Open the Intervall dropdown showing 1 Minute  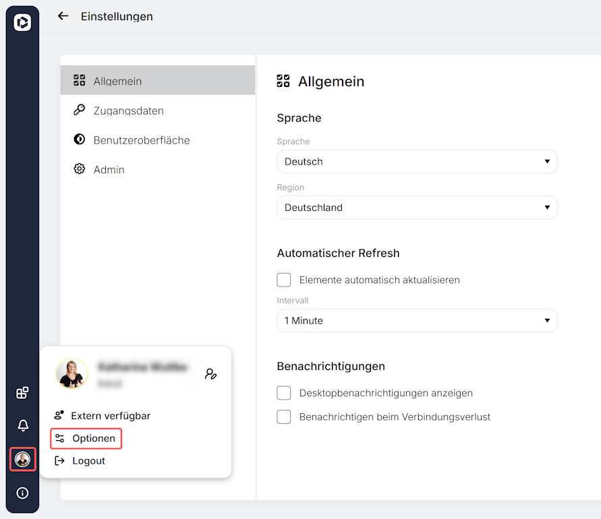(x=417, y=321)
